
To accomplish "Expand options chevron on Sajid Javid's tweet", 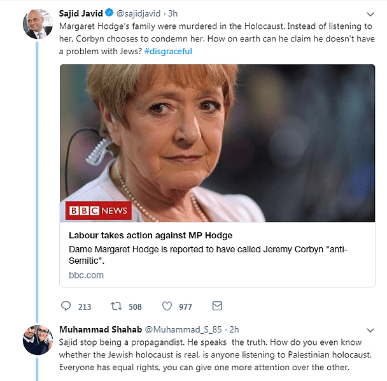I will (x=370, y=14).
